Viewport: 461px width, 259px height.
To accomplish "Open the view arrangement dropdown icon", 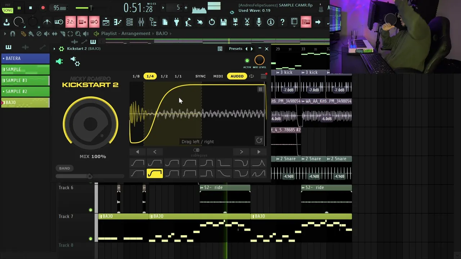I will pos(294,22).
